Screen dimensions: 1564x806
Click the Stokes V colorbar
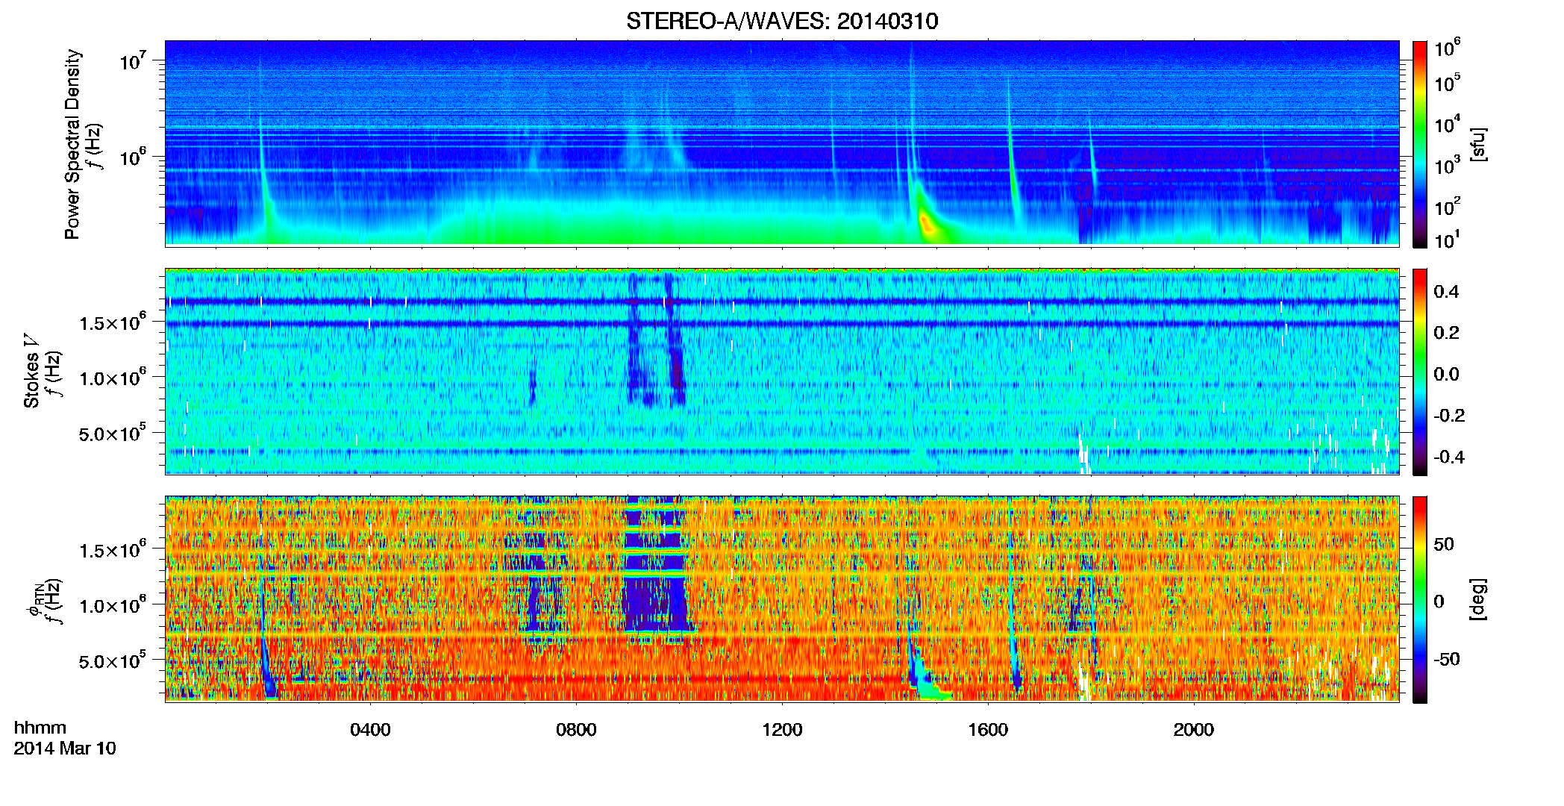[x=1420, y=372]
